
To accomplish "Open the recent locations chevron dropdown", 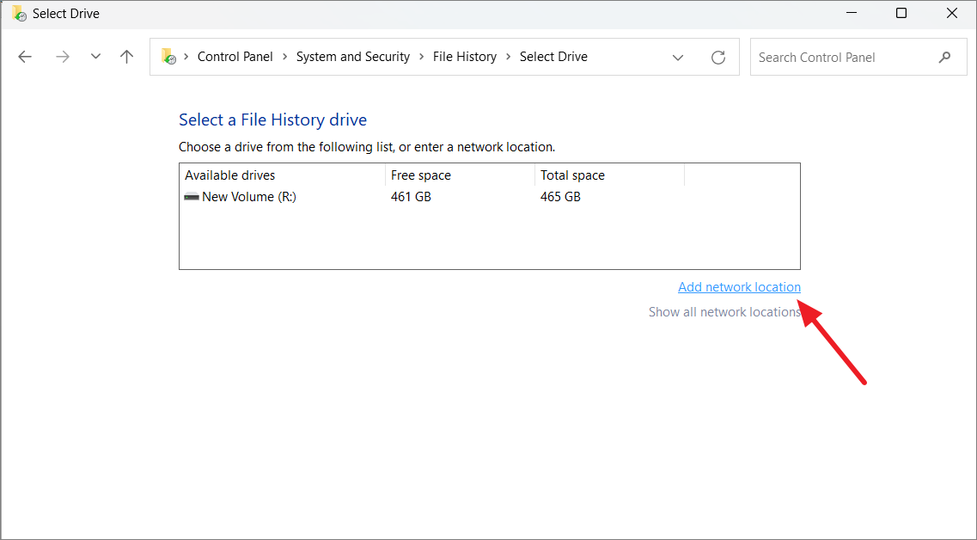I will pyautogui.click(x=95, y=56).
